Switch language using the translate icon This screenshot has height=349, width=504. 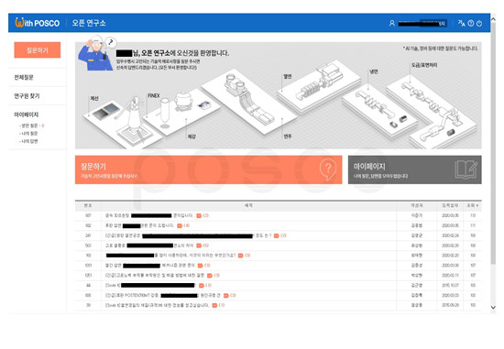(x=461, y=23)
